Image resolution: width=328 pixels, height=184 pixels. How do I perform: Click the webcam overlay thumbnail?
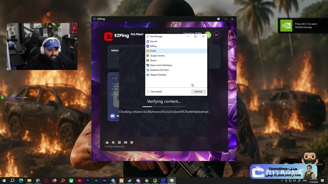tap(42, 46)
